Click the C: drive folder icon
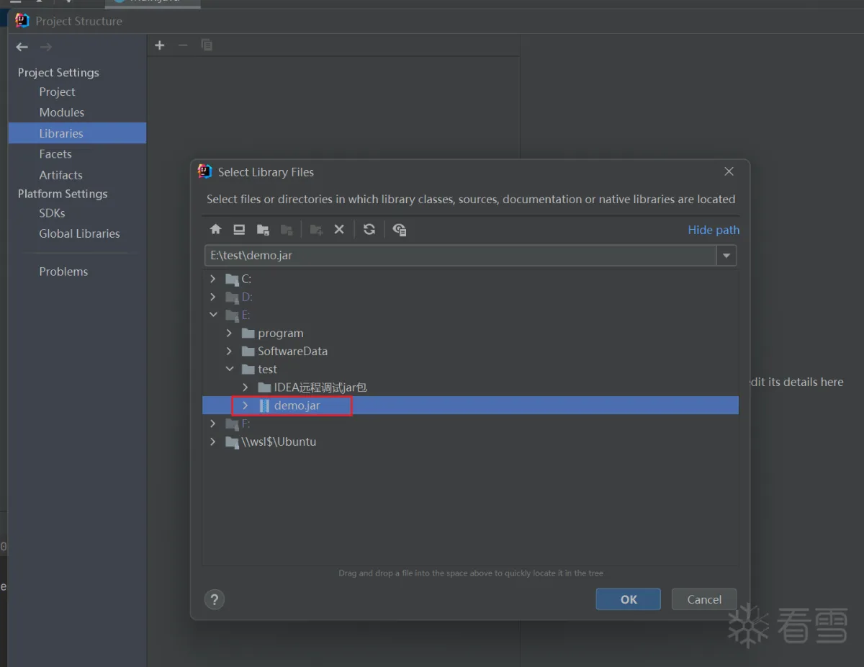Screen dimensions: 864x667 (x=232, y=279)
